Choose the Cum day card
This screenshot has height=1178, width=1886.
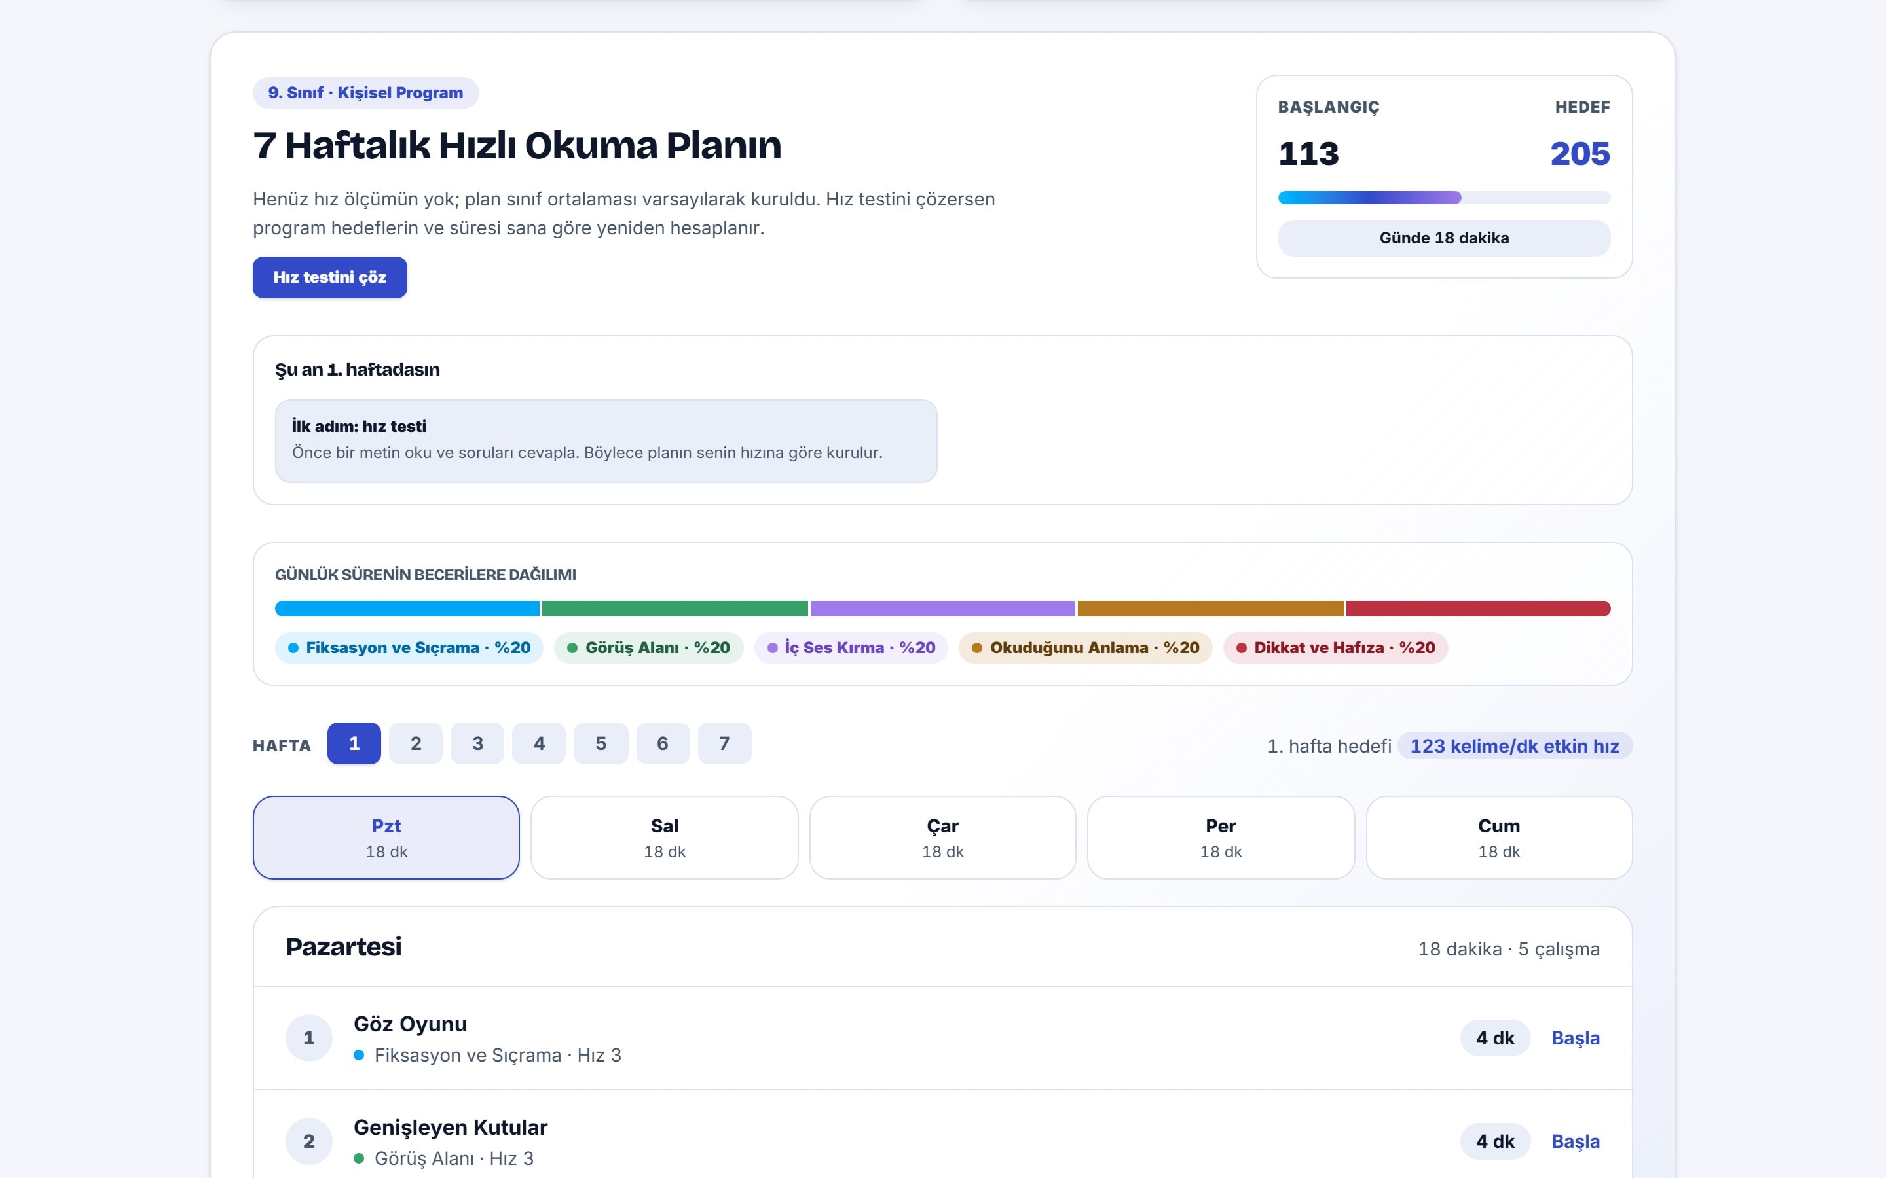tap(1499, 838)
